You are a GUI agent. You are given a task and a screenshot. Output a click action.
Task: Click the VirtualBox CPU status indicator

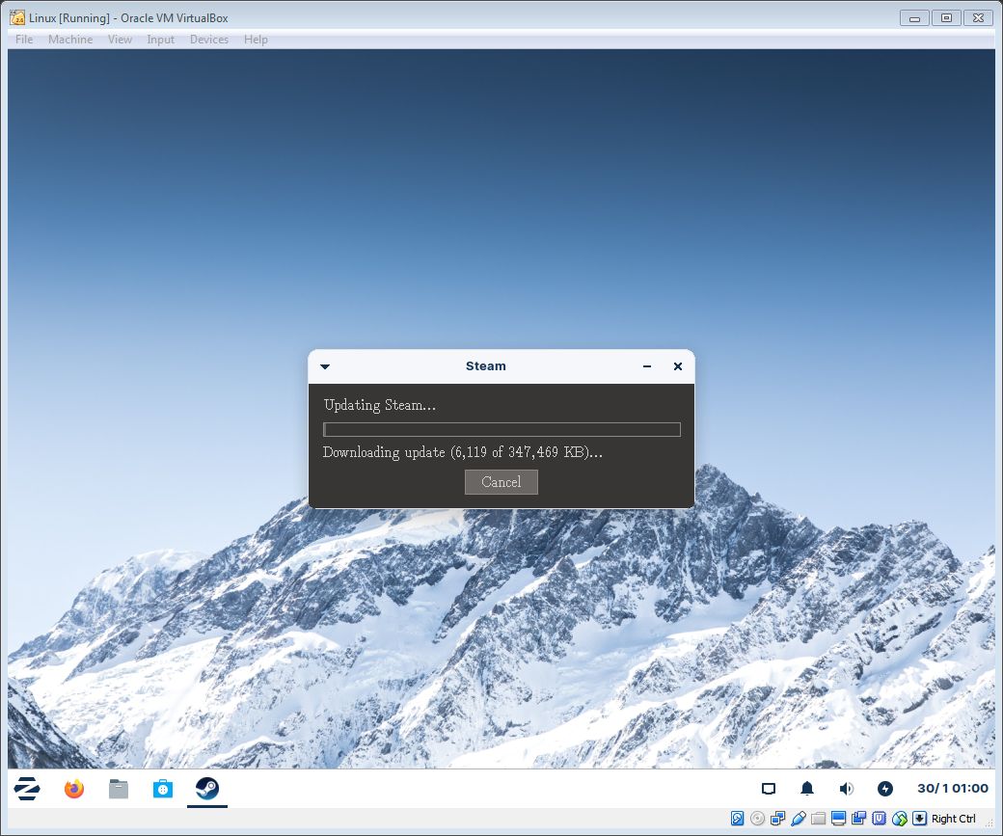click(879, 818)
